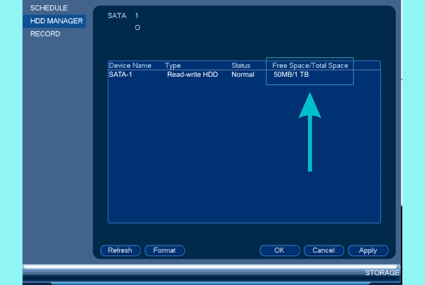Click Free Space/Total Space column header
Viewport: 425px width, 285px height.
(310, 66)
